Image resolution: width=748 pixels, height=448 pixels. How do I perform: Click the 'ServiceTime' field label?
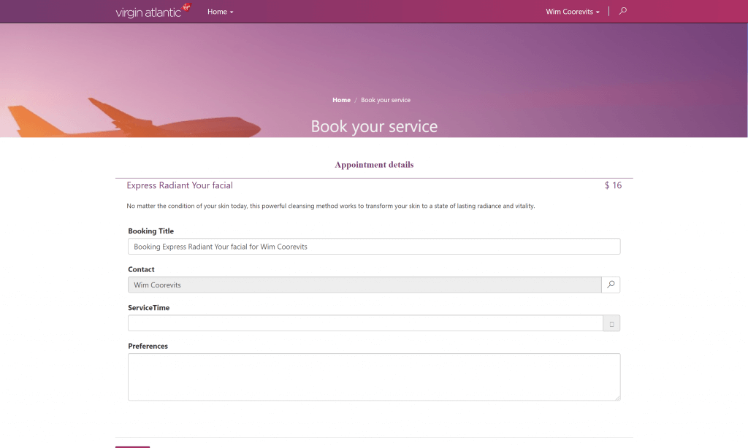tap(148, 308)
